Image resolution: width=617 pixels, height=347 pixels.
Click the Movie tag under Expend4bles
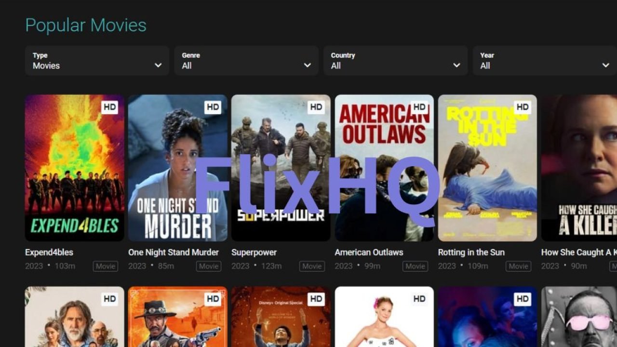105,266
